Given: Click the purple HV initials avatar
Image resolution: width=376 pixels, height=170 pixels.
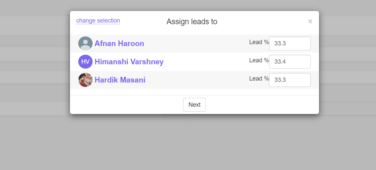Looking at the screenshot, I should tap(85, 62).
